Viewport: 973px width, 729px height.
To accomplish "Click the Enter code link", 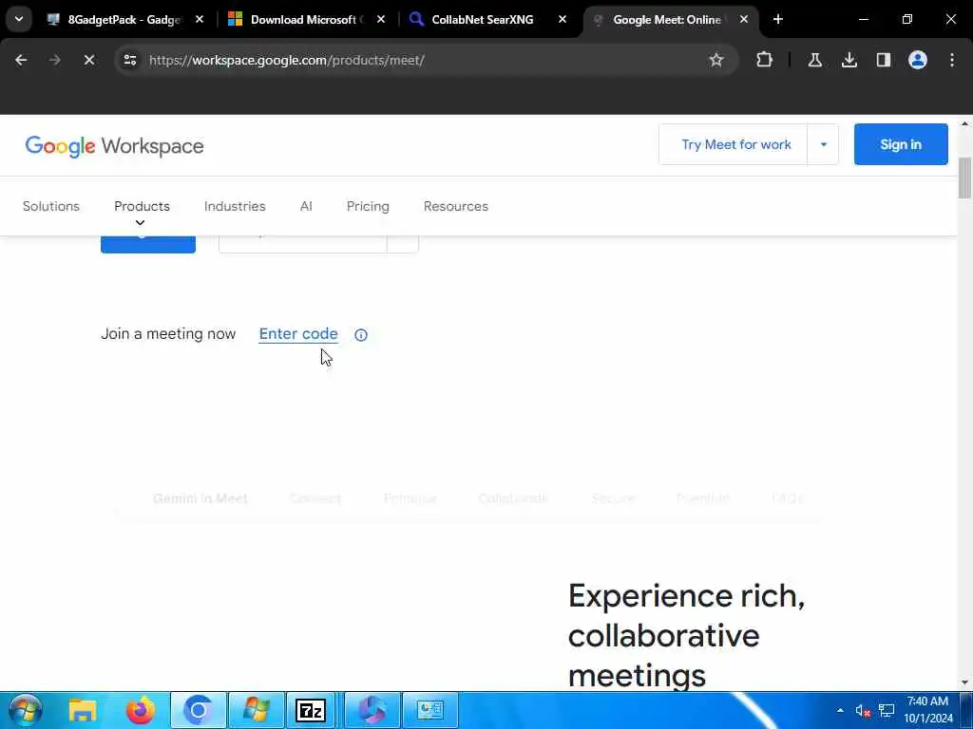I will point(298,333).
